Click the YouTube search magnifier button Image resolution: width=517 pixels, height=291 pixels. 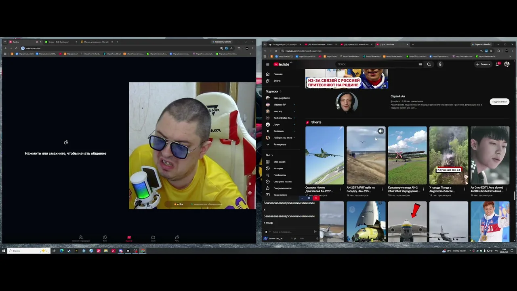pos(429,64)
